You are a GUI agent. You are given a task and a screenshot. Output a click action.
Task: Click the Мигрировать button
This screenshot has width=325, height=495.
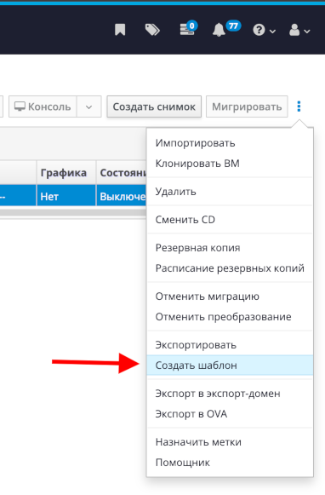point(247,106)
